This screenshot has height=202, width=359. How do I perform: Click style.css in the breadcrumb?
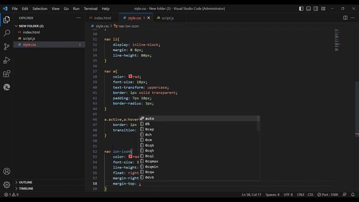pos(102,26)
